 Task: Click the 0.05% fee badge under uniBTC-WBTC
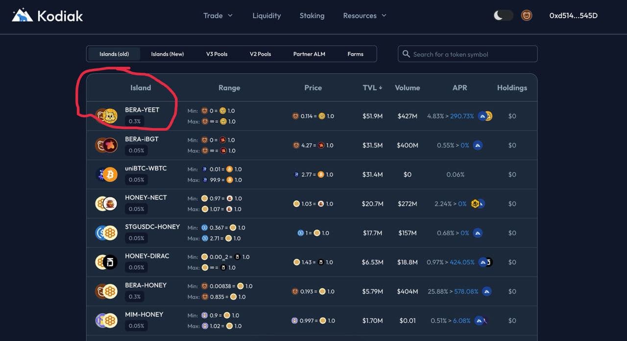point(136,180)
